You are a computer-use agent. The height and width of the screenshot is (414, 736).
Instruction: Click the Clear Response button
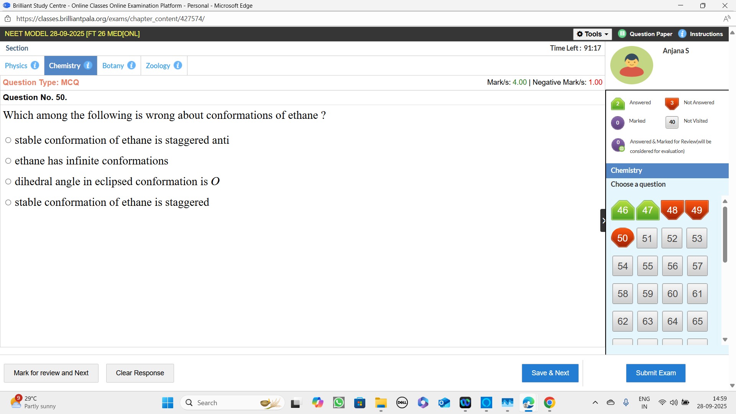140,373
